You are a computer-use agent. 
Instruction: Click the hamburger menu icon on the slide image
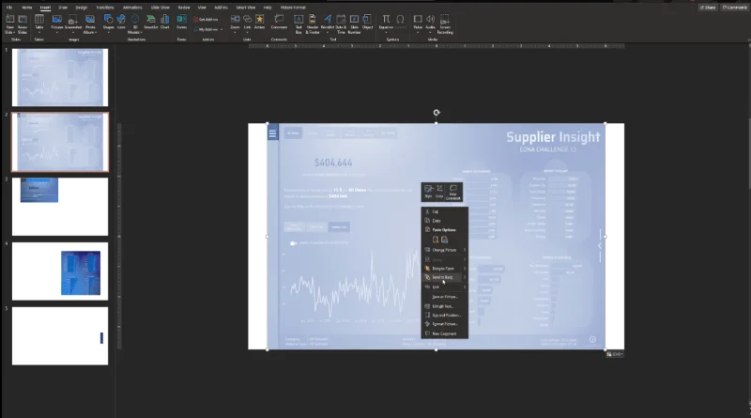click(272, 133)
